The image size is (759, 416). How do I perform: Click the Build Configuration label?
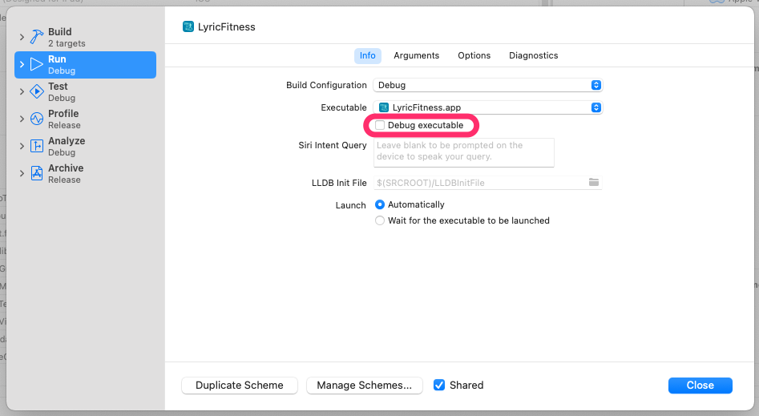(326, 85)
